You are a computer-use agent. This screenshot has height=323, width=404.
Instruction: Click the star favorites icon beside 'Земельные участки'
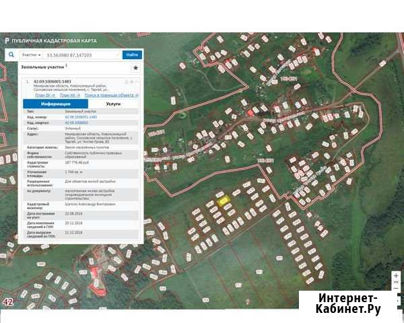(135, 68)
